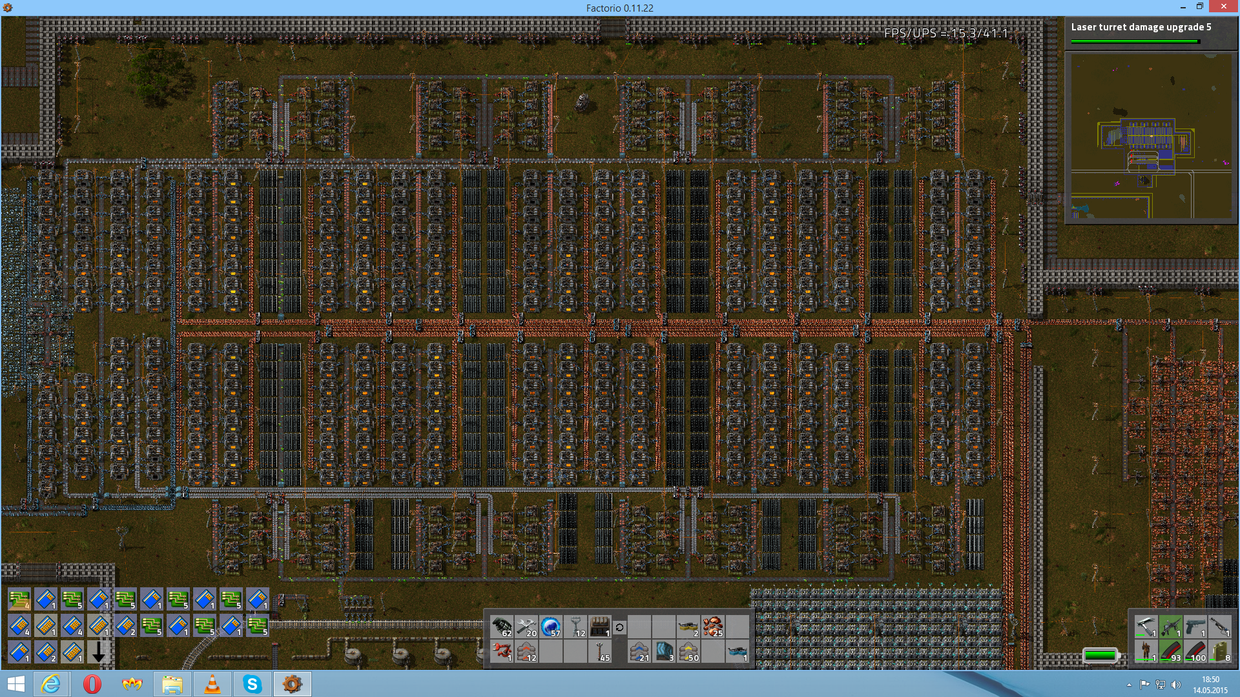Click the Factorio taskbar button

tap(293, 684)
